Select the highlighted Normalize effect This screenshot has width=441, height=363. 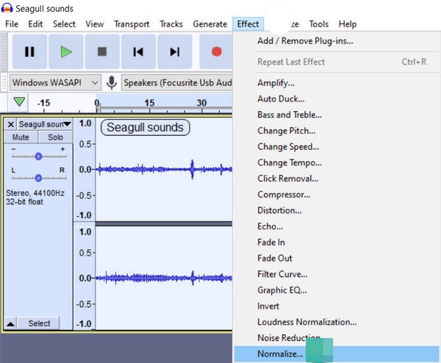337,353
